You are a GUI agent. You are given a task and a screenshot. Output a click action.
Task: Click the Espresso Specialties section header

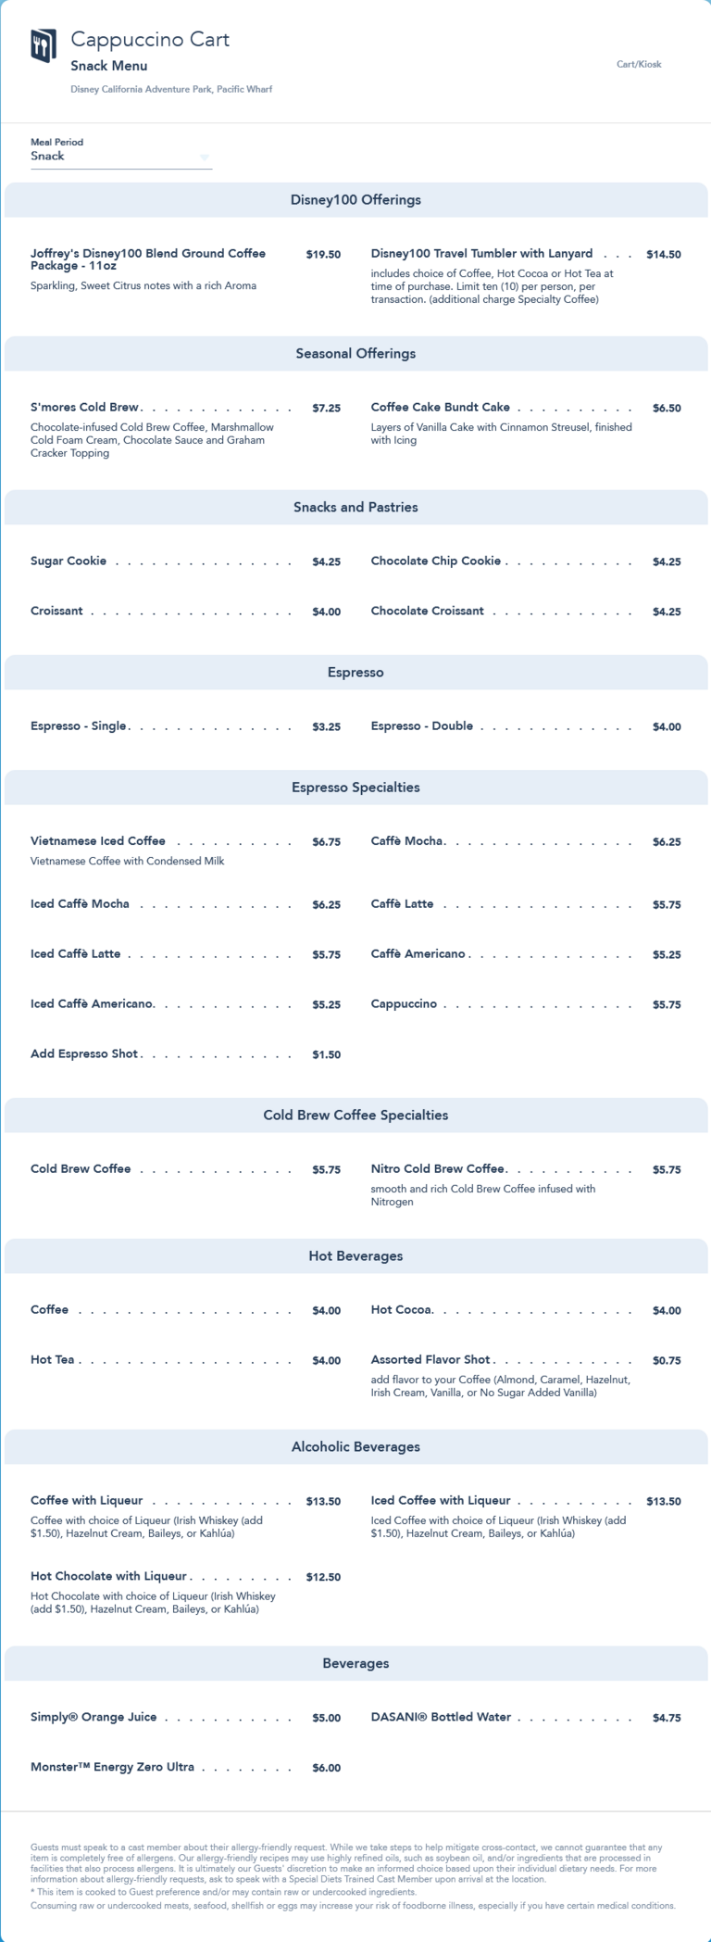pos(355,787)
